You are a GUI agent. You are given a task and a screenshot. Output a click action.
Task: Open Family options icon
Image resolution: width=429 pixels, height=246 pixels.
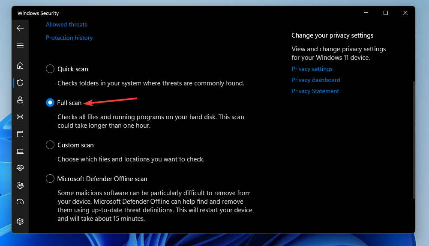(x=20, y=185)
